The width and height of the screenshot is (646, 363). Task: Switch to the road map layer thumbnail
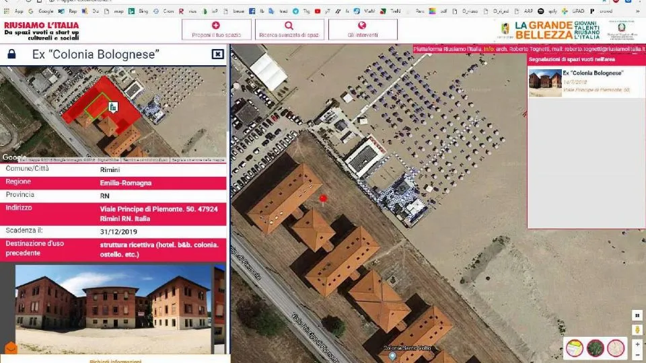pyautogui.click(x=574, y=348)
